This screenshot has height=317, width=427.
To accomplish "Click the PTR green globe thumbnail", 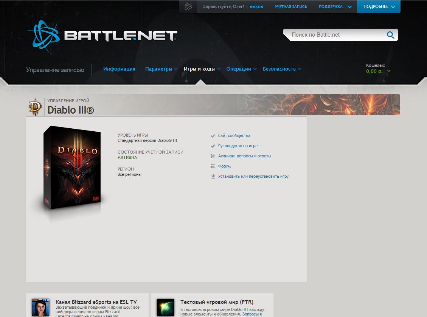I will (166, 308).
